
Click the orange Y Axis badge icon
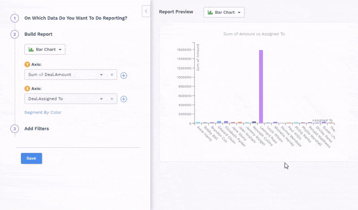tap(27, 64)
